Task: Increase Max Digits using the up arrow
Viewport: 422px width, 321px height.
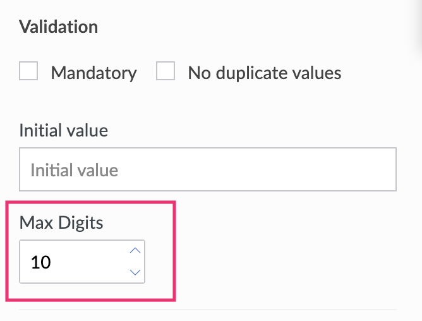Action: tap(135, 251)
